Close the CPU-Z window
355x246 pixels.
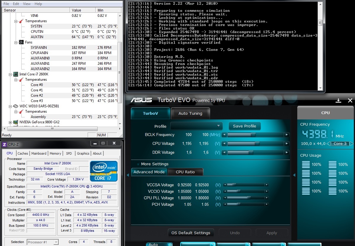click(114, 143)
